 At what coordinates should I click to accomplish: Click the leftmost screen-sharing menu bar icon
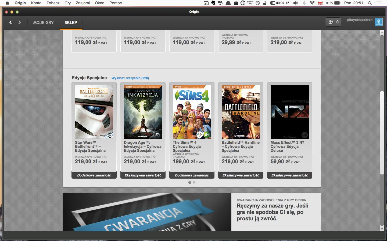tap(206, 3)
